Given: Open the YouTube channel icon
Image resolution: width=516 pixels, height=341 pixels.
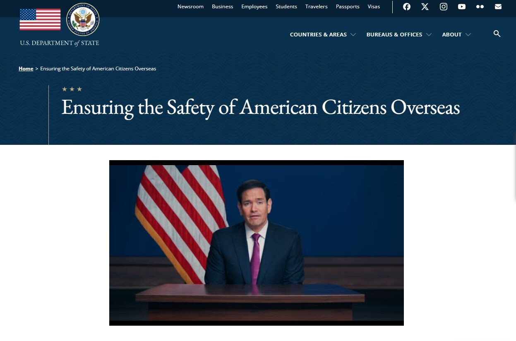Looking at the screenshot, I should 462,7.
